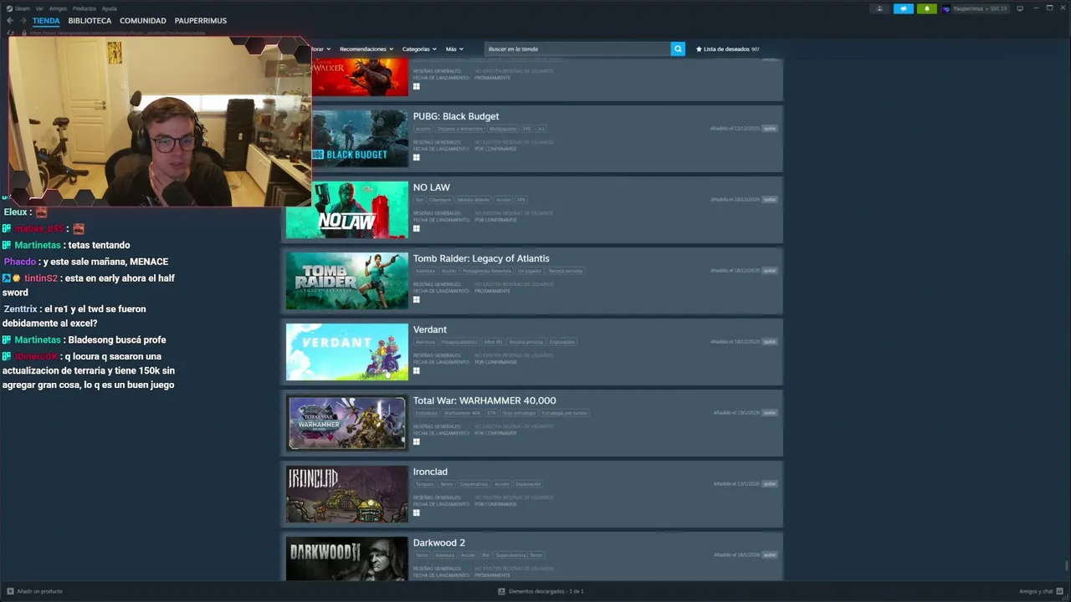Viewport: 1071px width, 602px height.
Task: Click the big picture mode monitor icon
Action: pyautogui.click(x=1020, y=8)
